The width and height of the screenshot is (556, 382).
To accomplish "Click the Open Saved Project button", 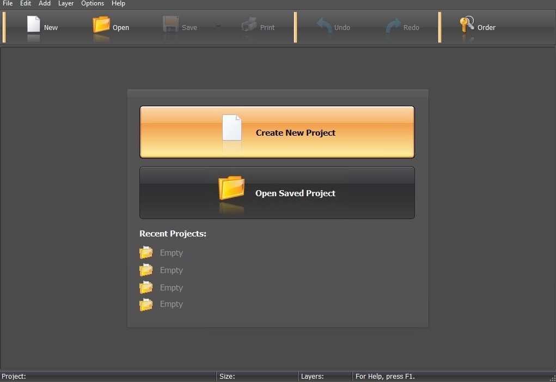I will click(x=277, y=192).
